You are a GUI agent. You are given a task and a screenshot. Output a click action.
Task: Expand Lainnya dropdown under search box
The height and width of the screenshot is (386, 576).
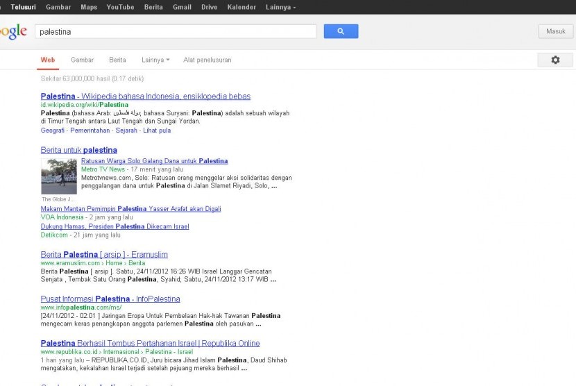click(x=155, y=60)
